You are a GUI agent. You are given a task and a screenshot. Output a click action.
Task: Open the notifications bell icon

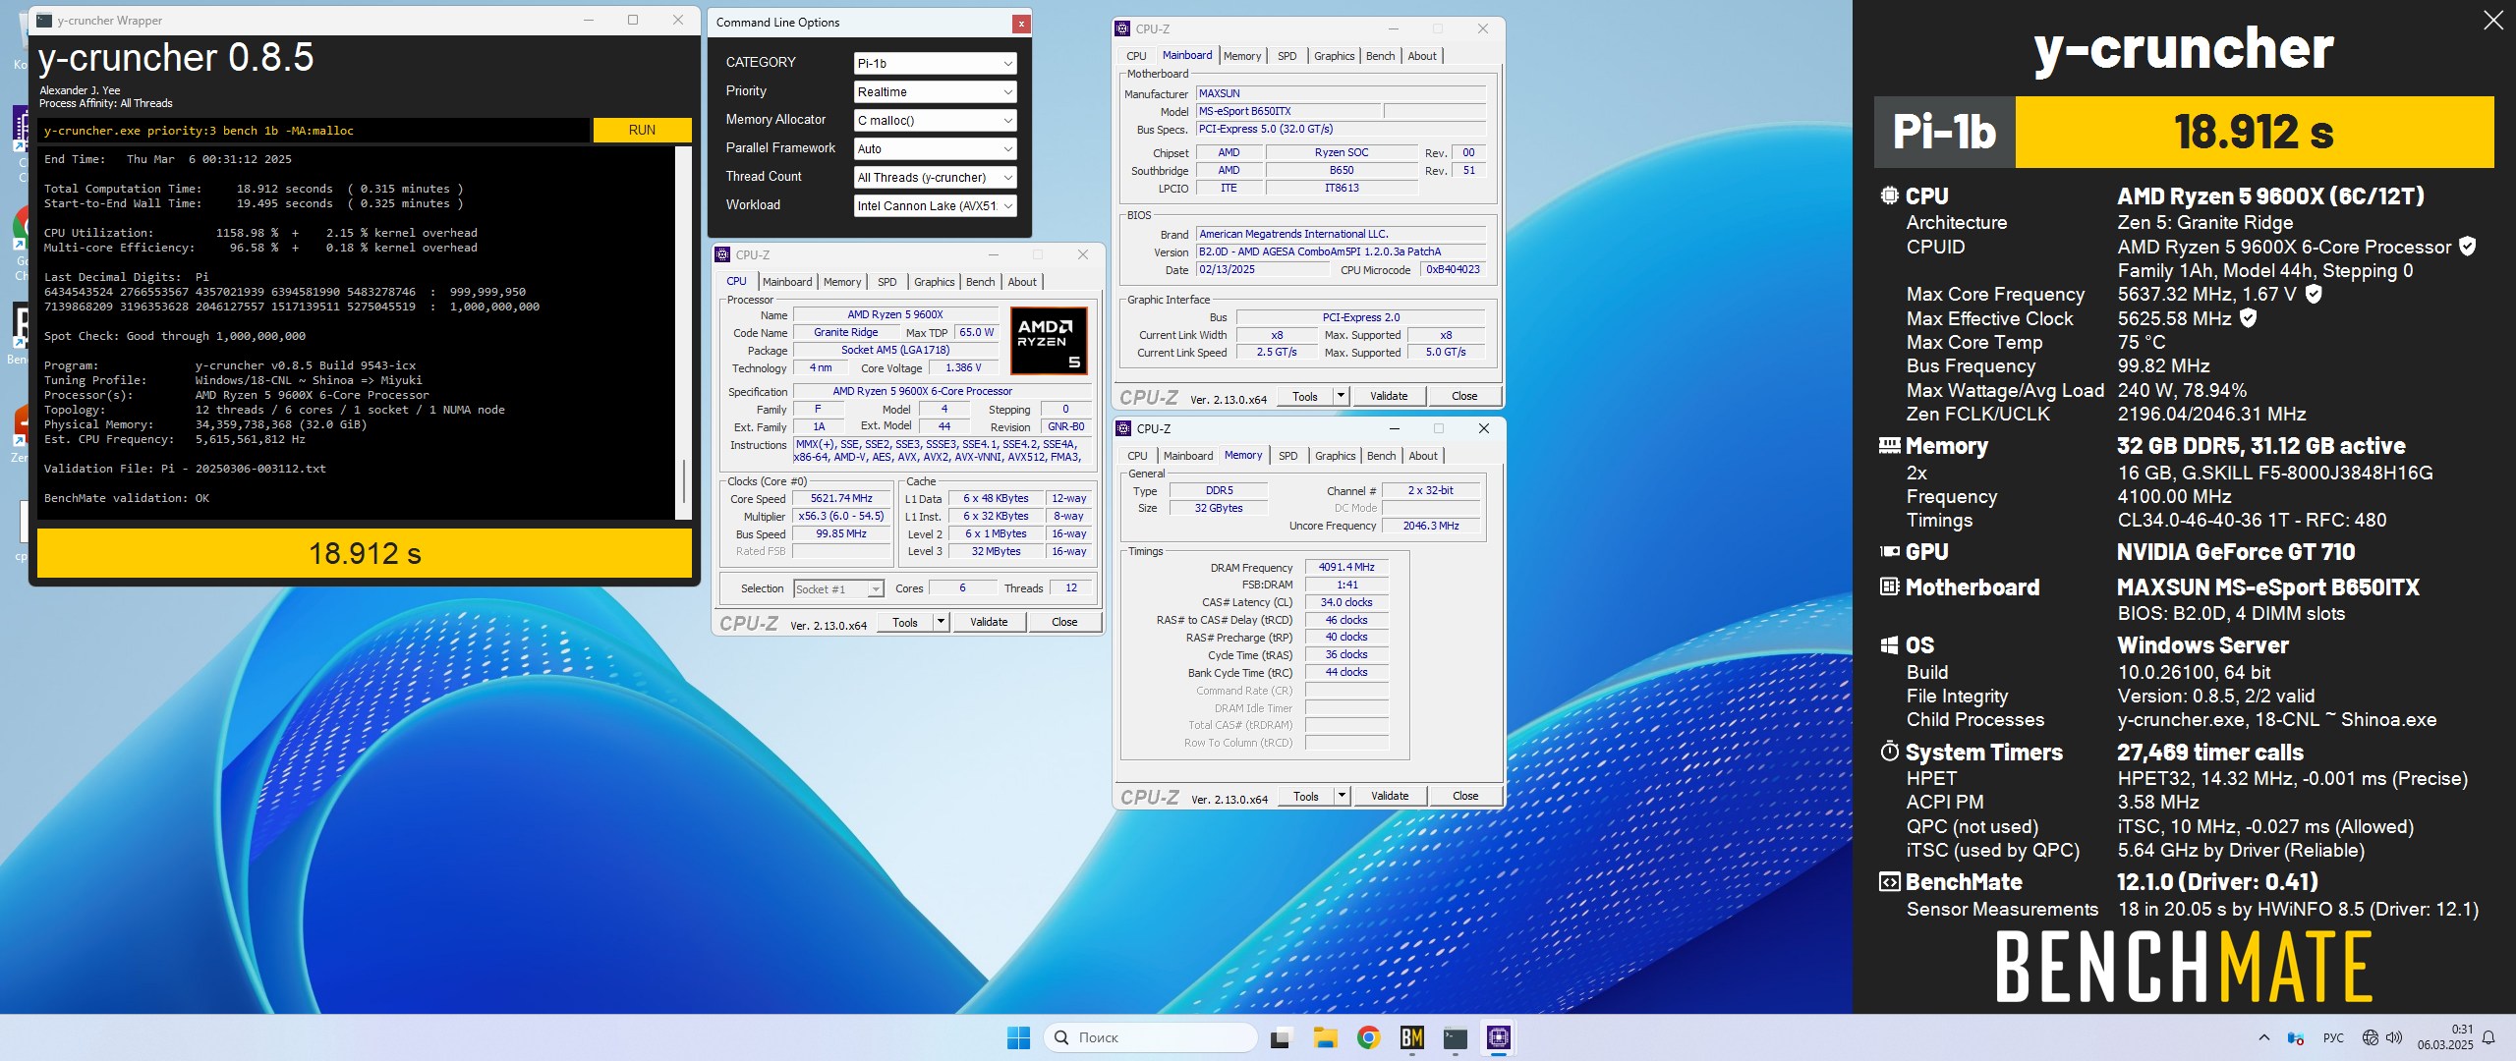[x=2489, y=1037]
